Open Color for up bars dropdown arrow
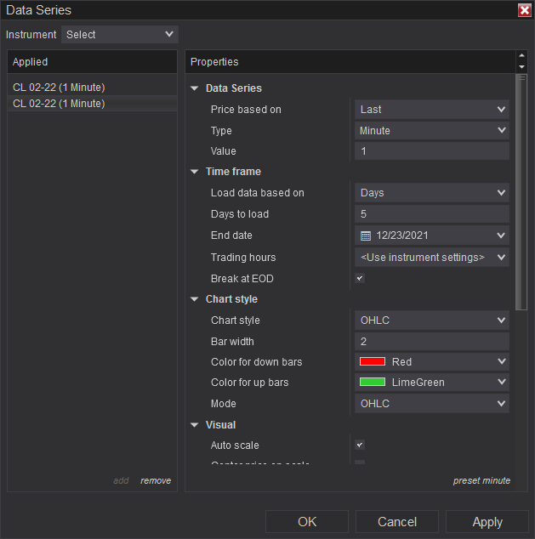Screen dimensions: 535x539 tap(501, 383)
